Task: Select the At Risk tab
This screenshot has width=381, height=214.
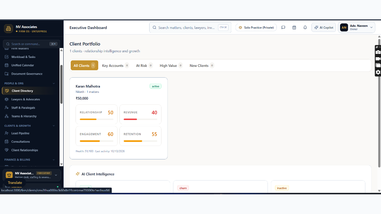Action: [144, 65]
